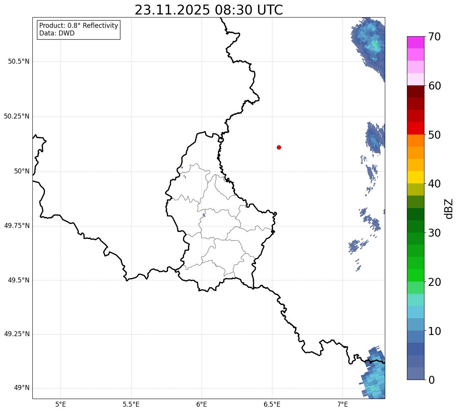Click the red location marker dot

[279, 147]
